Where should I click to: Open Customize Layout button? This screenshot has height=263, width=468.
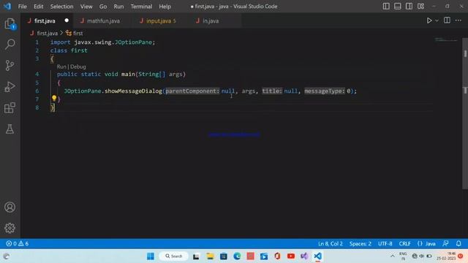(420, 7)
